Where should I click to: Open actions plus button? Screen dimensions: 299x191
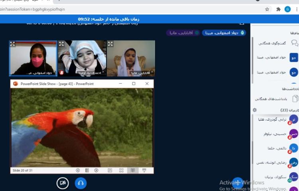tap(238, 183)
